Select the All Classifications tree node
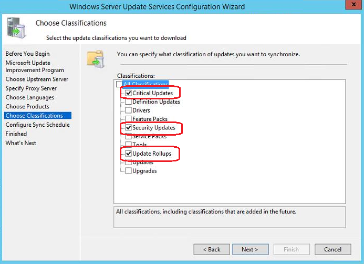364x264 pixels. click(x=145, y=85)
